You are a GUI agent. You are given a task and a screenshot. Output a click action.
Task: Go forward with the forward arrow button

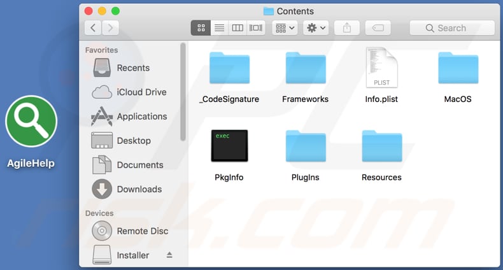[110, 28]
